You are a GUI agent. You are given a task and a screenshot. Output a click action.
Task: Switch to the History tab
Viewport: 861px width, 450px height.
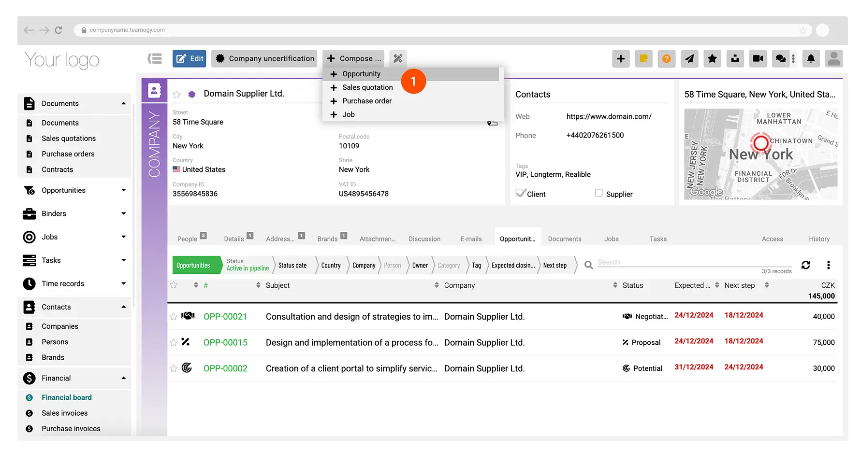tap(819, 239)
